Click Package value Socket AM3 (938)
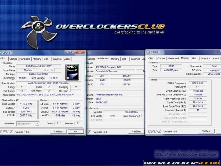 [x=39, y=74]
